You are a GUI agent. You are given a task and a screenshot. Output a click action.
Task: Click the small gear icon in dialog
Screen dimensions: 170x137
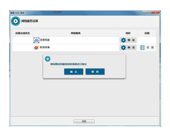[48, 59]
